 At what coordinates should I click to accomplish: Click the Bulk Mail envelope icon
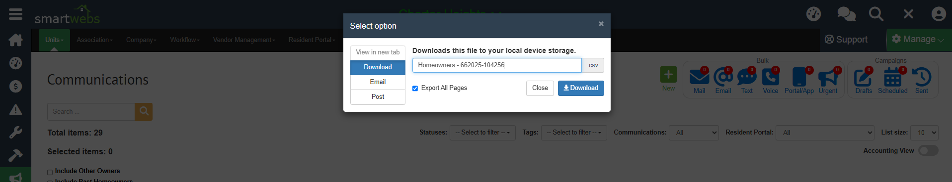699,78
